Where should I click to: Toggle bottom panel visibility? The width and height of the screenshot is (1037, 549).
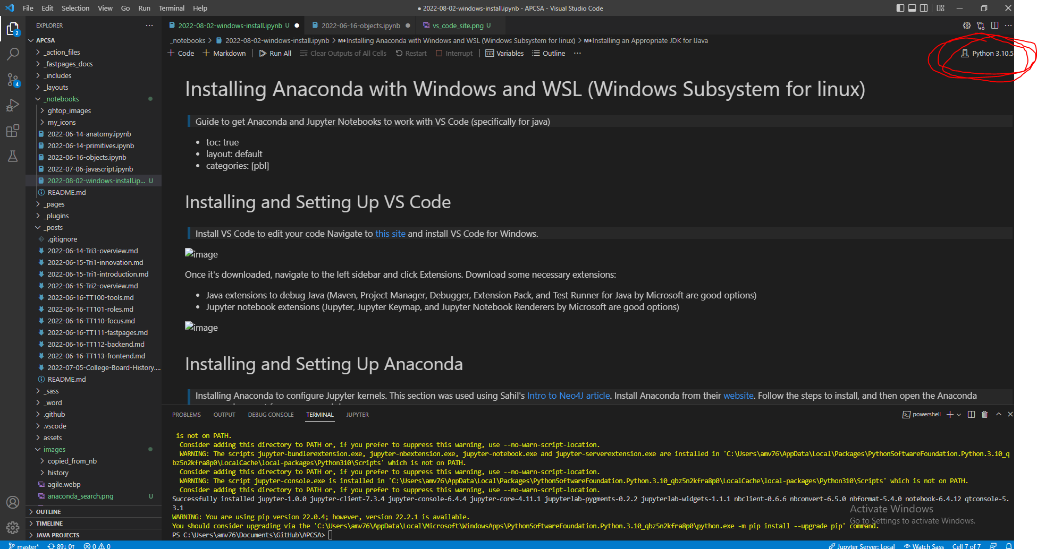(x=912, y=8)
